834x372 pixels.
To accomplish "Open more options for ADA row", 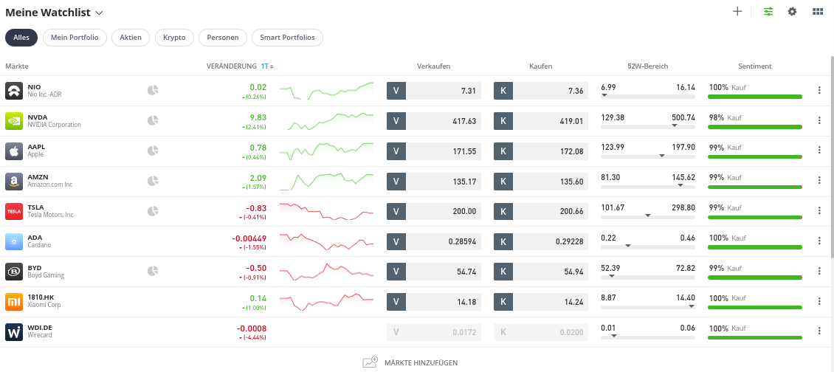I will coord(819,241).
